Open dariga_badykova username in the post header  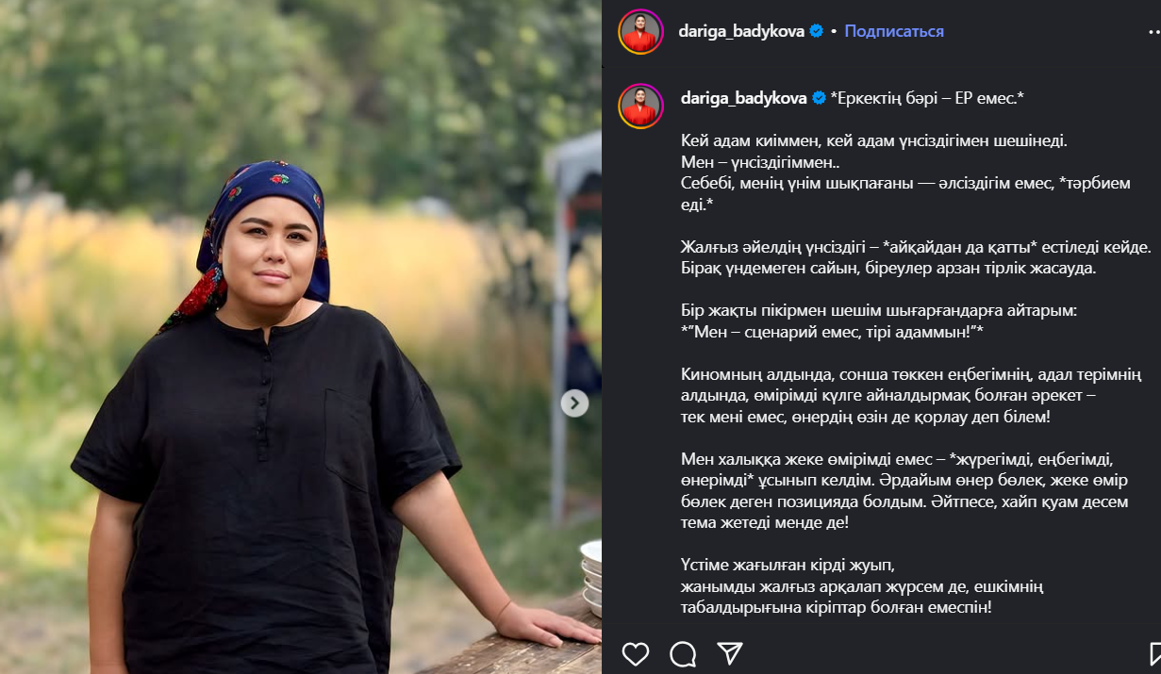tap(741, 31)
